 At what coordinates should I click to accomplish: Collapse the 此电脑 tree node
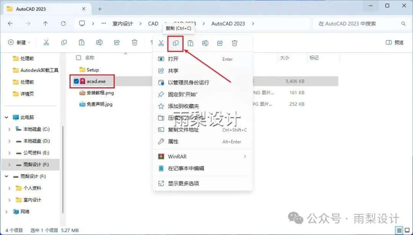[7, 117]
